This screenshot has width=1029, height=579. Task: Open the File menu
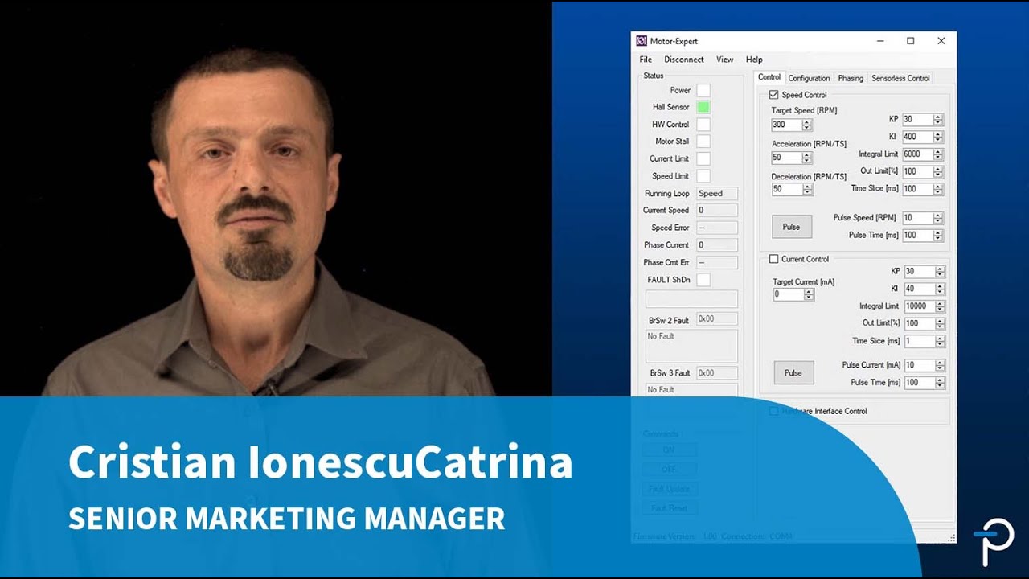(x=646, y=60)
